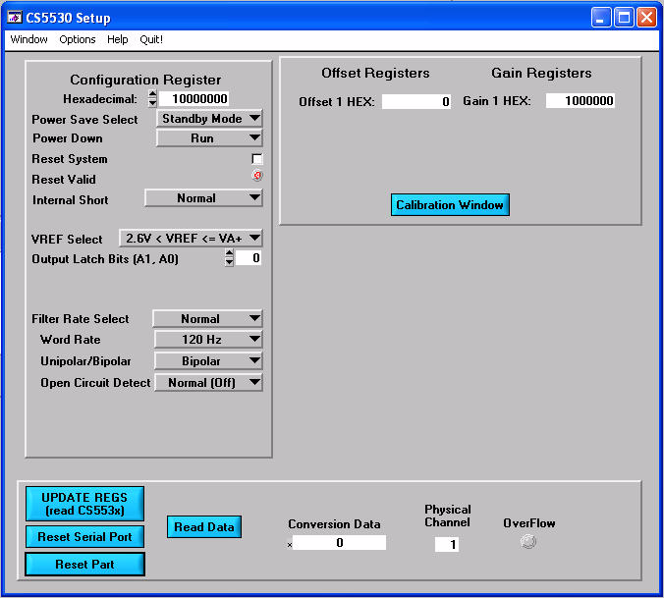Close the CS5530 Setup window
Viewport: 664px width, 598px height.
tap(646, 18)
